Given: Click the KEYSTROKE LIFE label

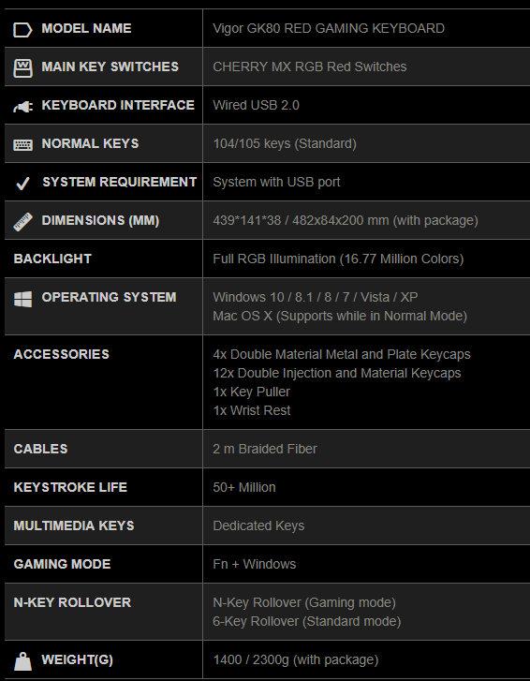Looking at the screenshot, I should pos(70,487).
